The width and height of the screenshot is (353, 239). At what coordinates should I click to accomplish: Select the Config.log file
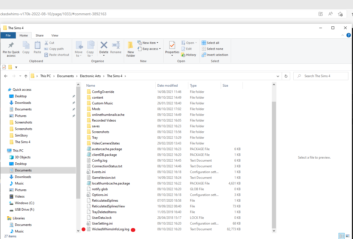click(x=100, y=161)
